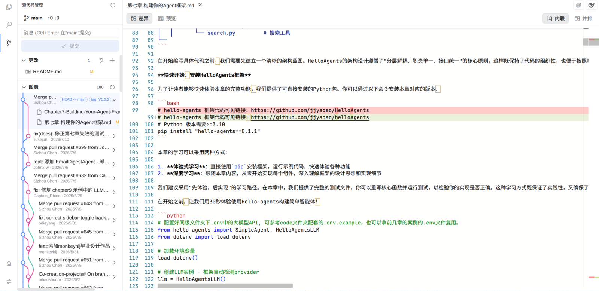The image size is (599, 291).
Task: Select the 第七章 构建你的Agent框架.md editor tab
Action: point(161,5)
